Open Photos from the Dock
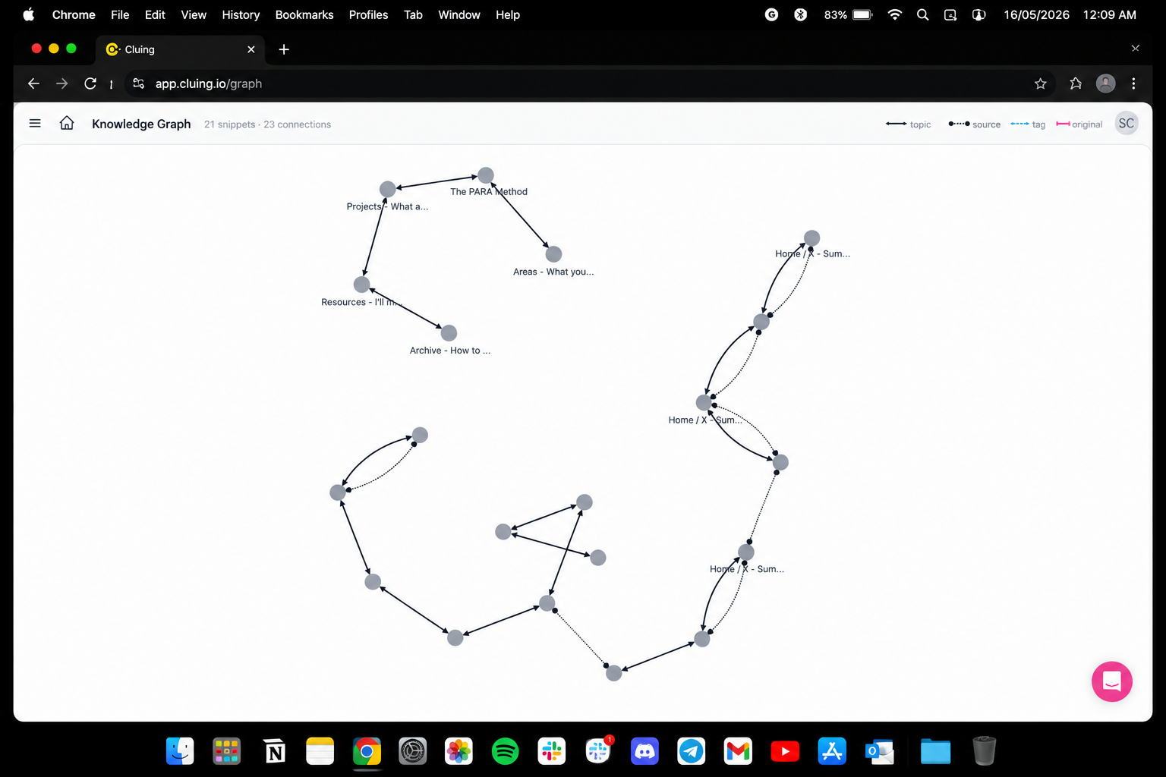This screenshot has width=1166, height=777. (x=459, y=751)
